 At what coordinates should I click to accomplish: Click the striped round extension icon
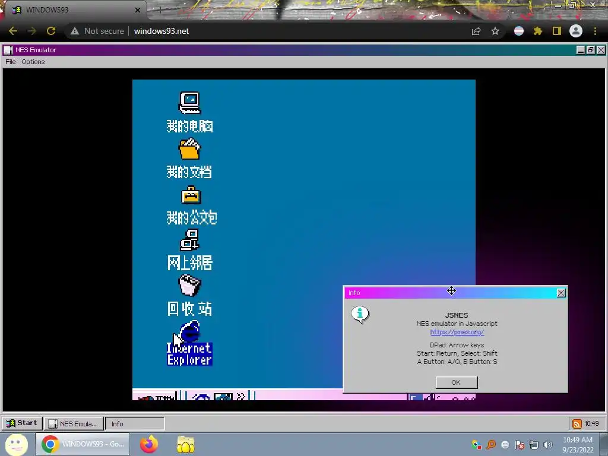point(519,31)
